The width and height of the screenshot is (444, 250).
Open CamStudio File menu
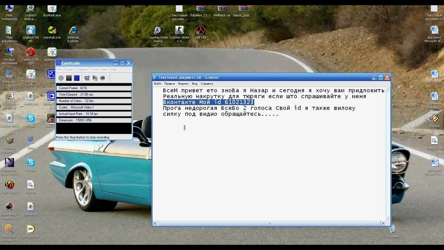click(x=59, y=69)
